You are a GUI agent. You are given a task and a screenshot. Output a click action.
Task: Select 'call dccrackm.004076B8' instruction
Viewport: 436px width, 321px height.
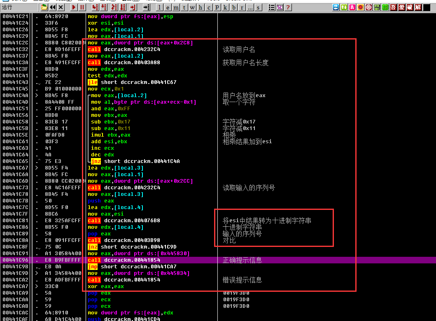click(x=124, y=221)
